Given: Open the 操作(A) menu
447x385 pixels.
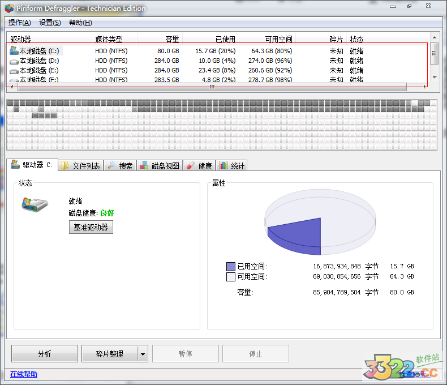Looking at the screenshot, I should (x=20, y=23).
